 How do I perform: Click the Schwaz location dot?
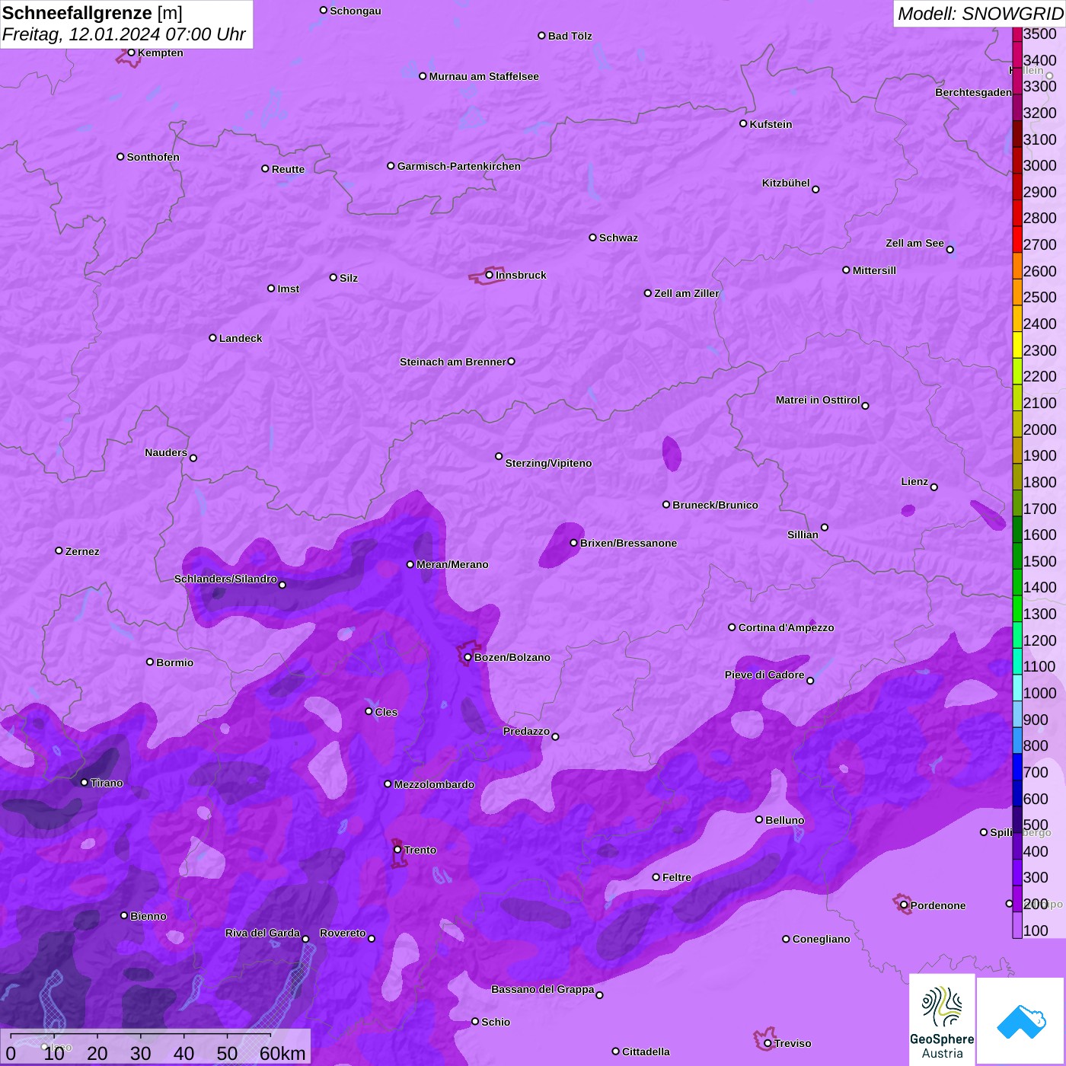(593, 238)
